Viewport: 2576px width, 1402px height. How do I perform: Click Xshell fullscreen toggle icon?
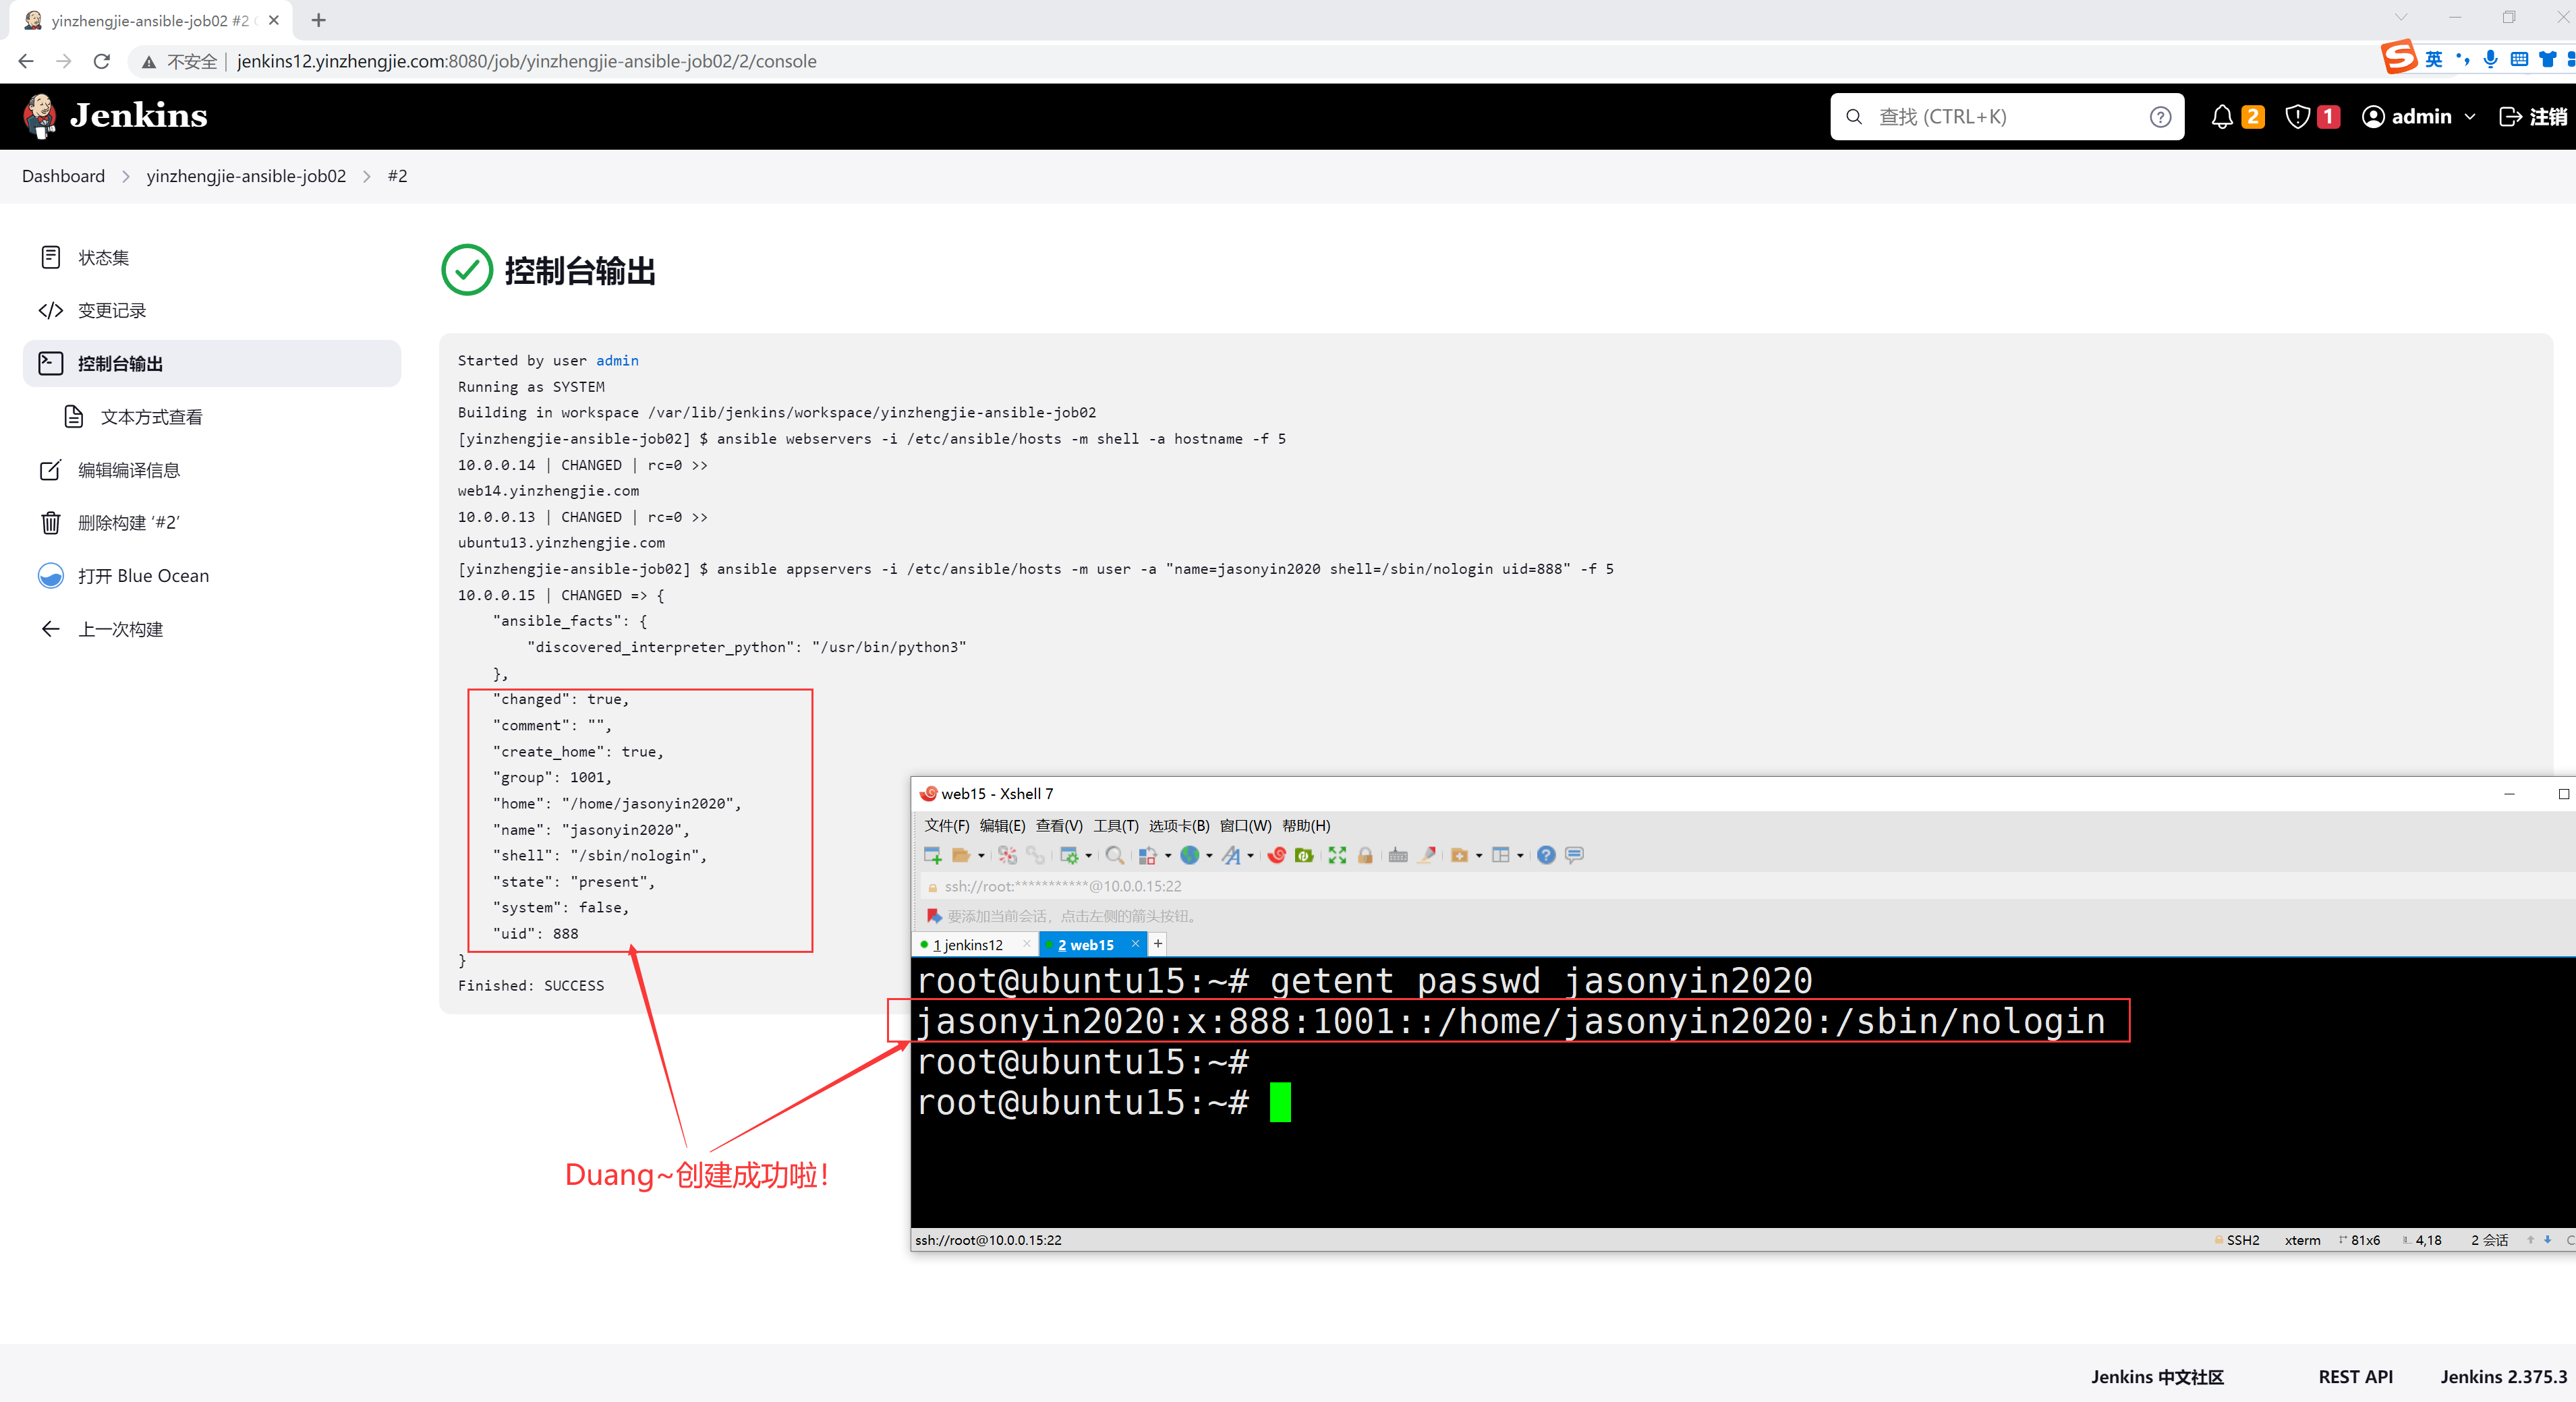1337,855
